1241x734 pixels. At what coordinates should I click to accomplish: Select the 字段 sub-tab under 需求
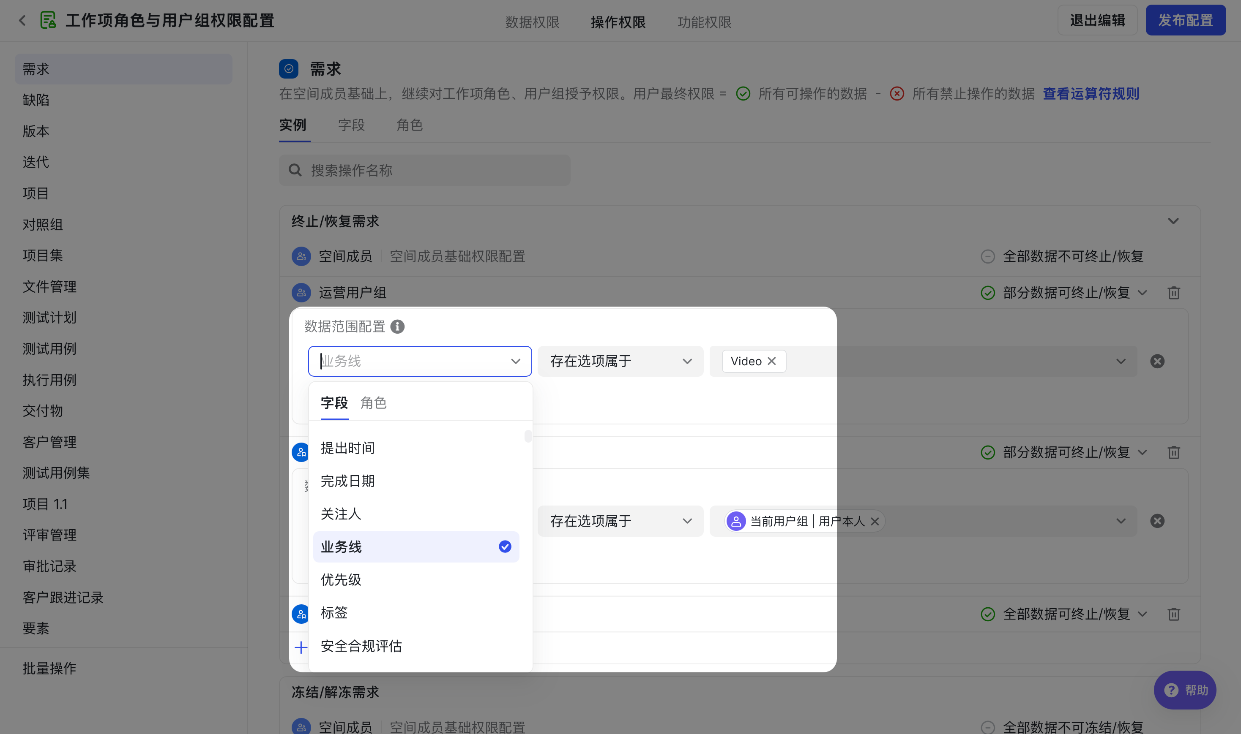351,125
